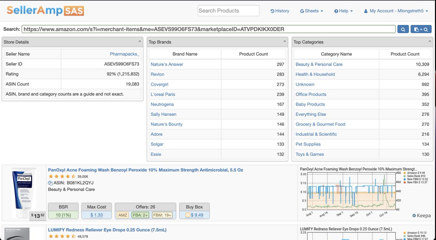436x240 pixels.
Task: Open the Revlon brand link
Action: [x=157, y=74]
